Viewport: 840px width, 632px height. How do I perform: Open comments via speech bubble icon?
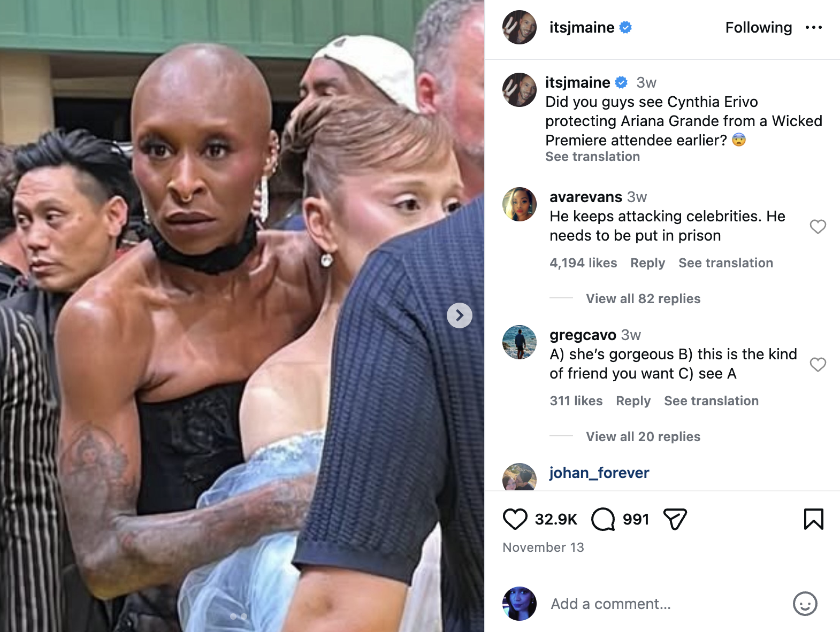click(603, 519)
